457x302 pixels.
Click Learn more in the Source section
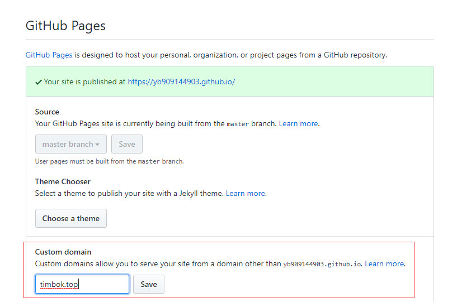coord(298,123)
